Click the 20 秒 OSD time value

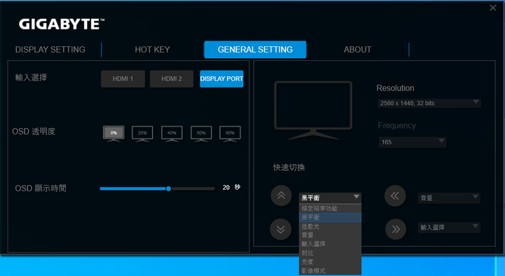click(x=231, y=187)
